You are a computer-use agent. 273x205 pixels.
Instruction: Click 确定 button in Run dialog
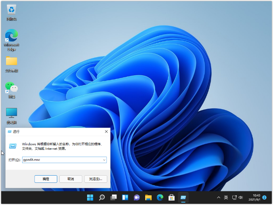point(46,179)
